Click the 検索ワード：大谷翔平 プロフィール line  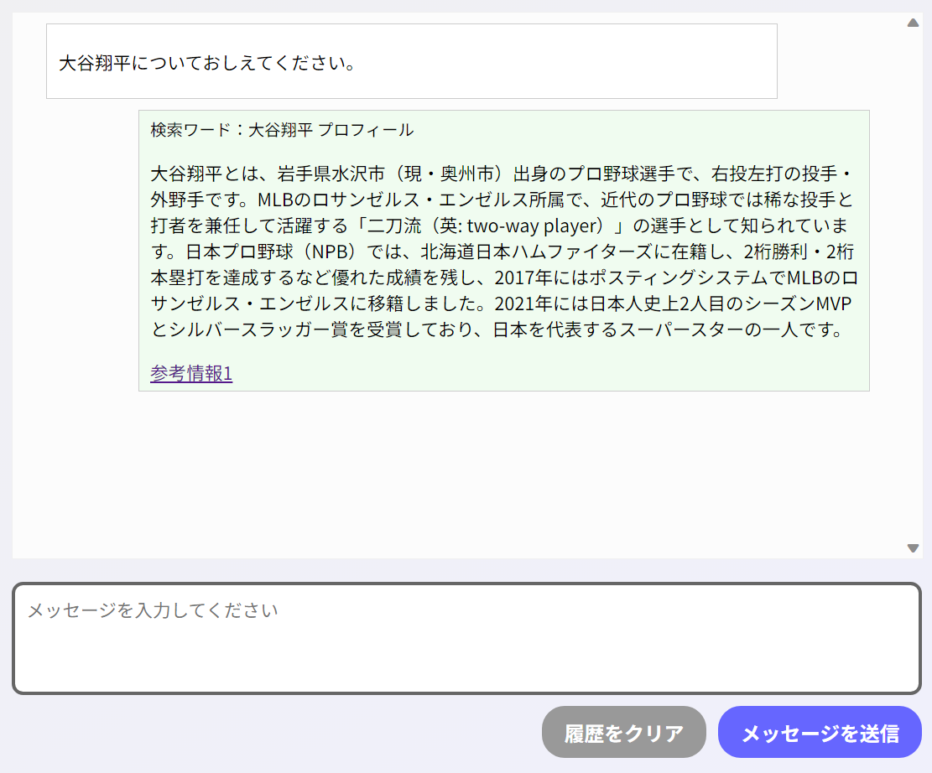click(x=282, y=129)
